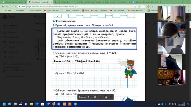Open the red ABP ad blocker extension

tap(148, 7)
